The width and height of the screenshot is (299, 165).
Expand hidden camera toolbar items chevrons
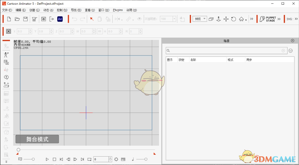tap(252, 19)
